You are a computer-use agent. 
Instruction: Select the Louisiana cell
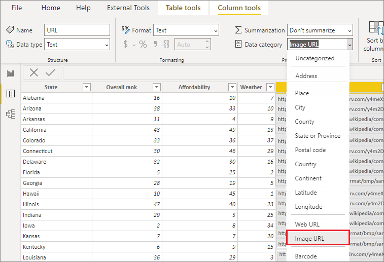coord(57,257)
